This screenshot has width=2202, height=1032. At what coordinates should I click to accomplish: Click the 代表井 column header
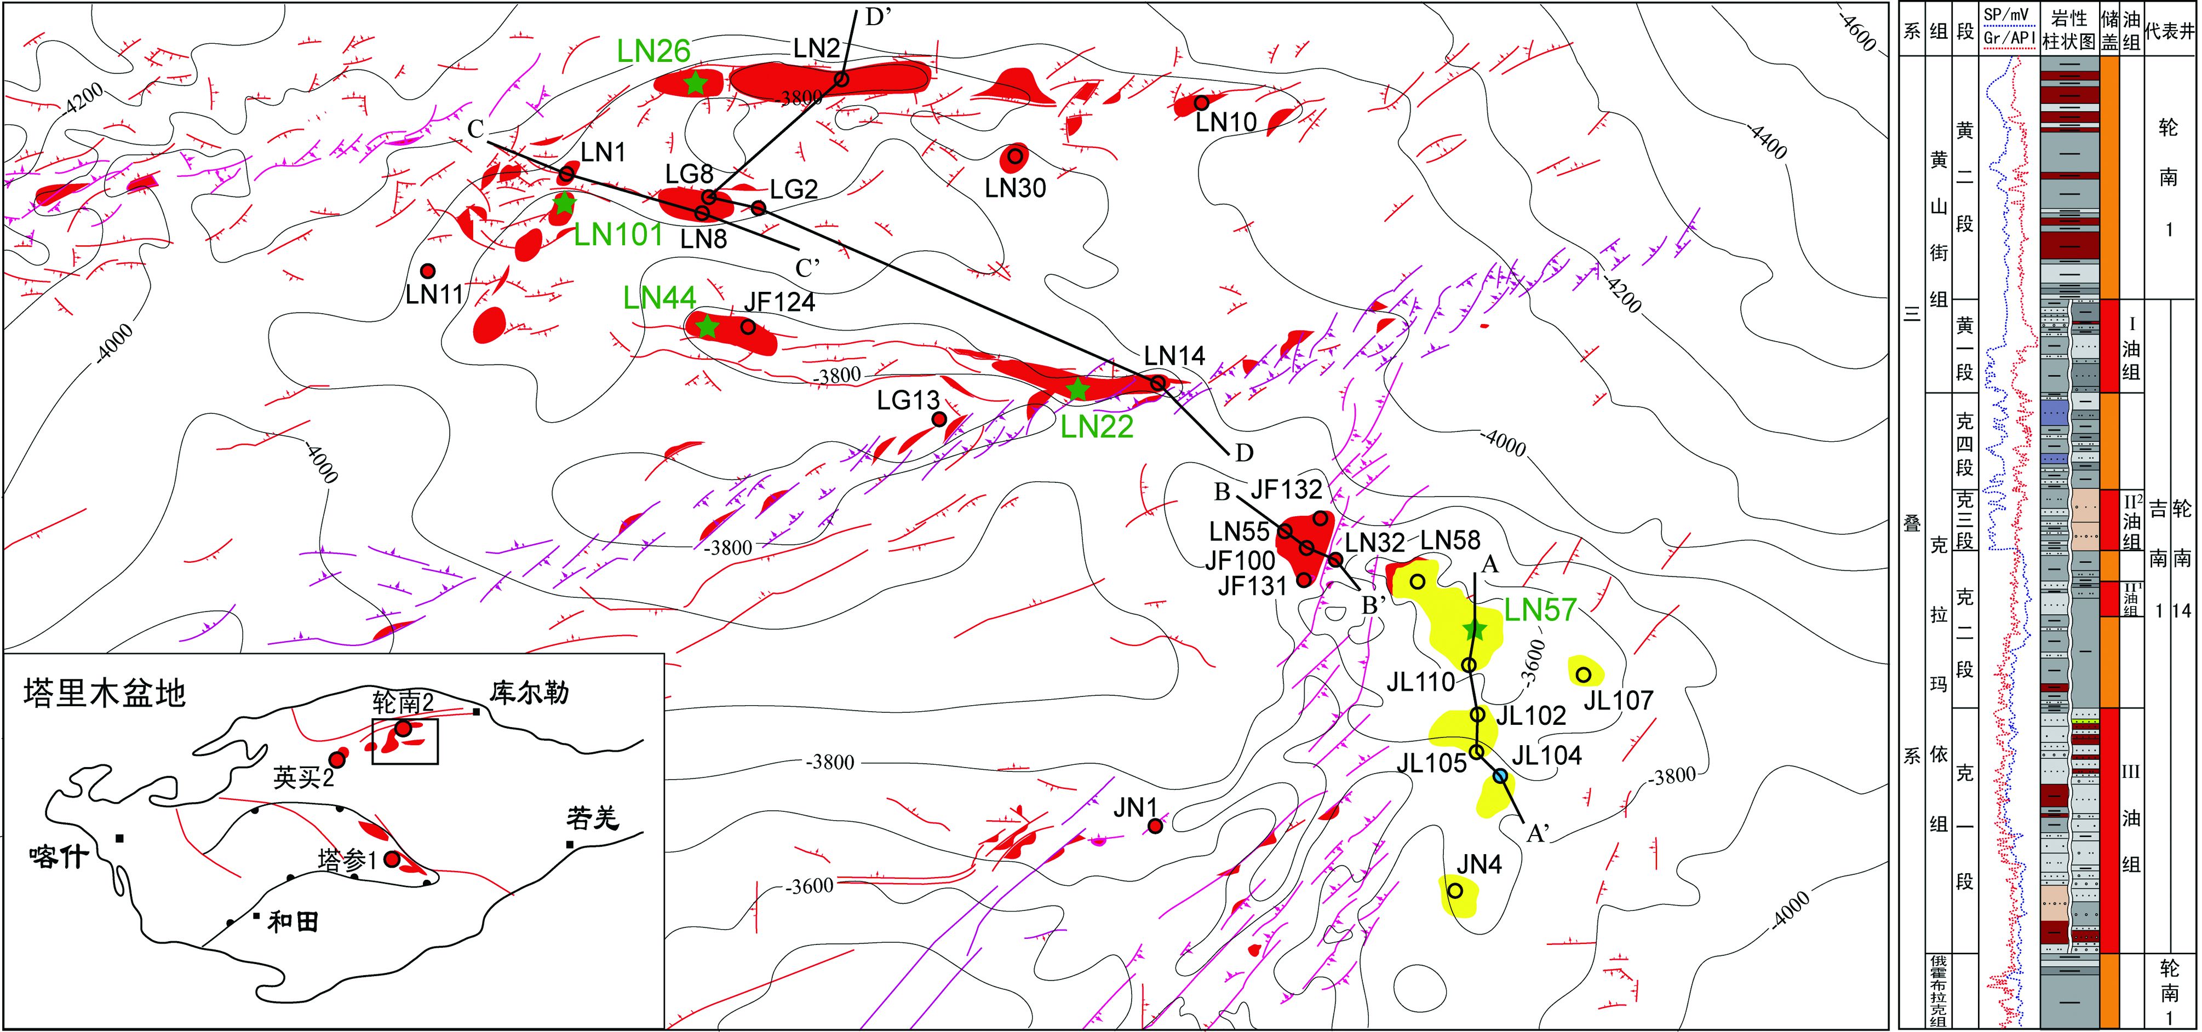pos(2170,31)
